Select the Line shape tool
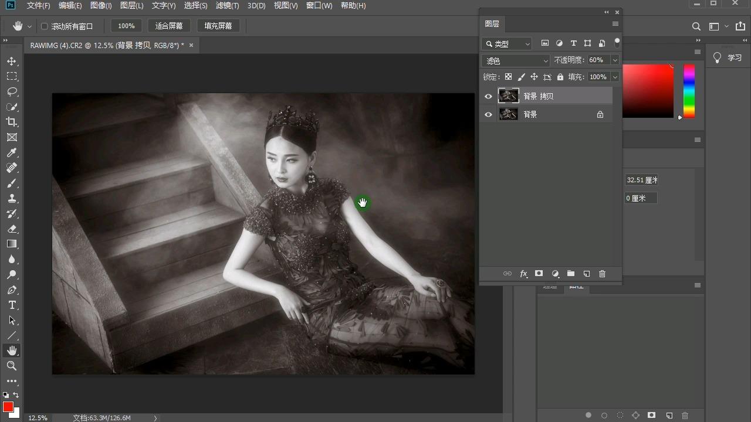This screenshot has height=422, width=751. pos(12,335)
